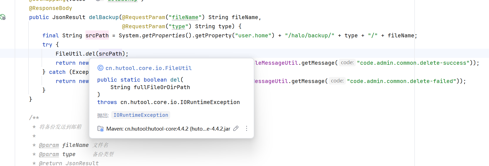
Task: Click the delBackup method name
Action: (104, 17)
